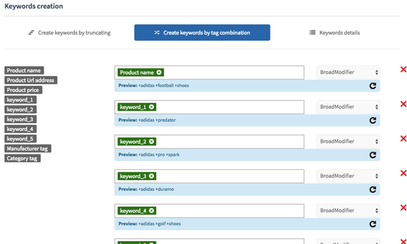
Task: Open BroadModifier dropdown for keyword_4 row
Action: [x=348, y=210]
